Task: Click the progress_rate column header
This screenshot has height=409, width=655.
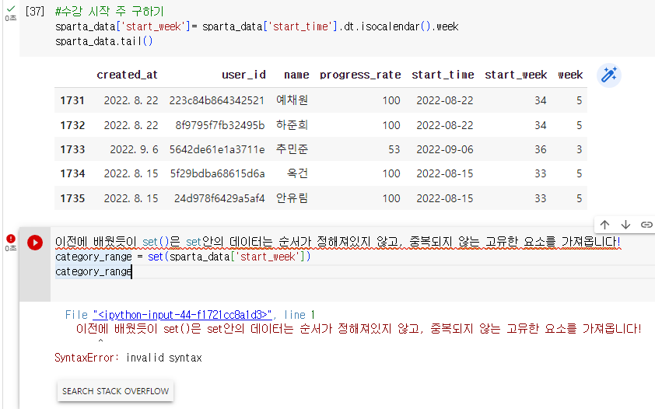Action: (360, 75)
